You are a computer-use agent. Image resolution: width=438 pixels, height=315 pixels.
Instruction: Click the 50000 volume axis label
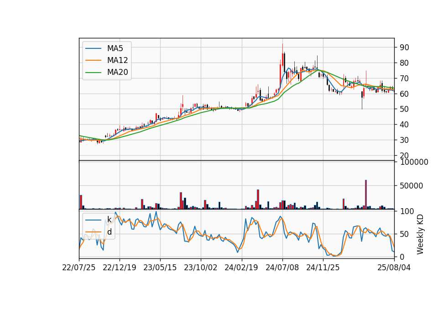(x=412, y=186)
